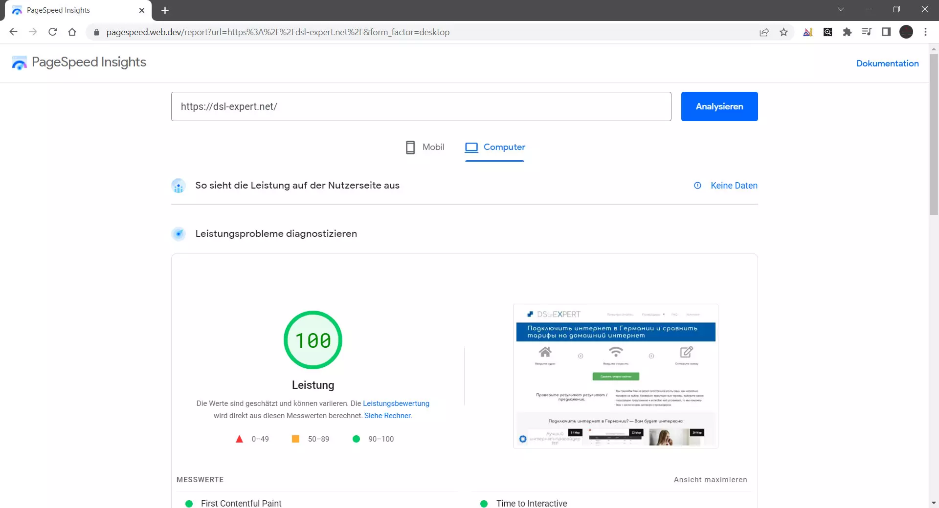Go back to the previous page
The width and height of the screenshot is (939, 508).
coord(13,32)
